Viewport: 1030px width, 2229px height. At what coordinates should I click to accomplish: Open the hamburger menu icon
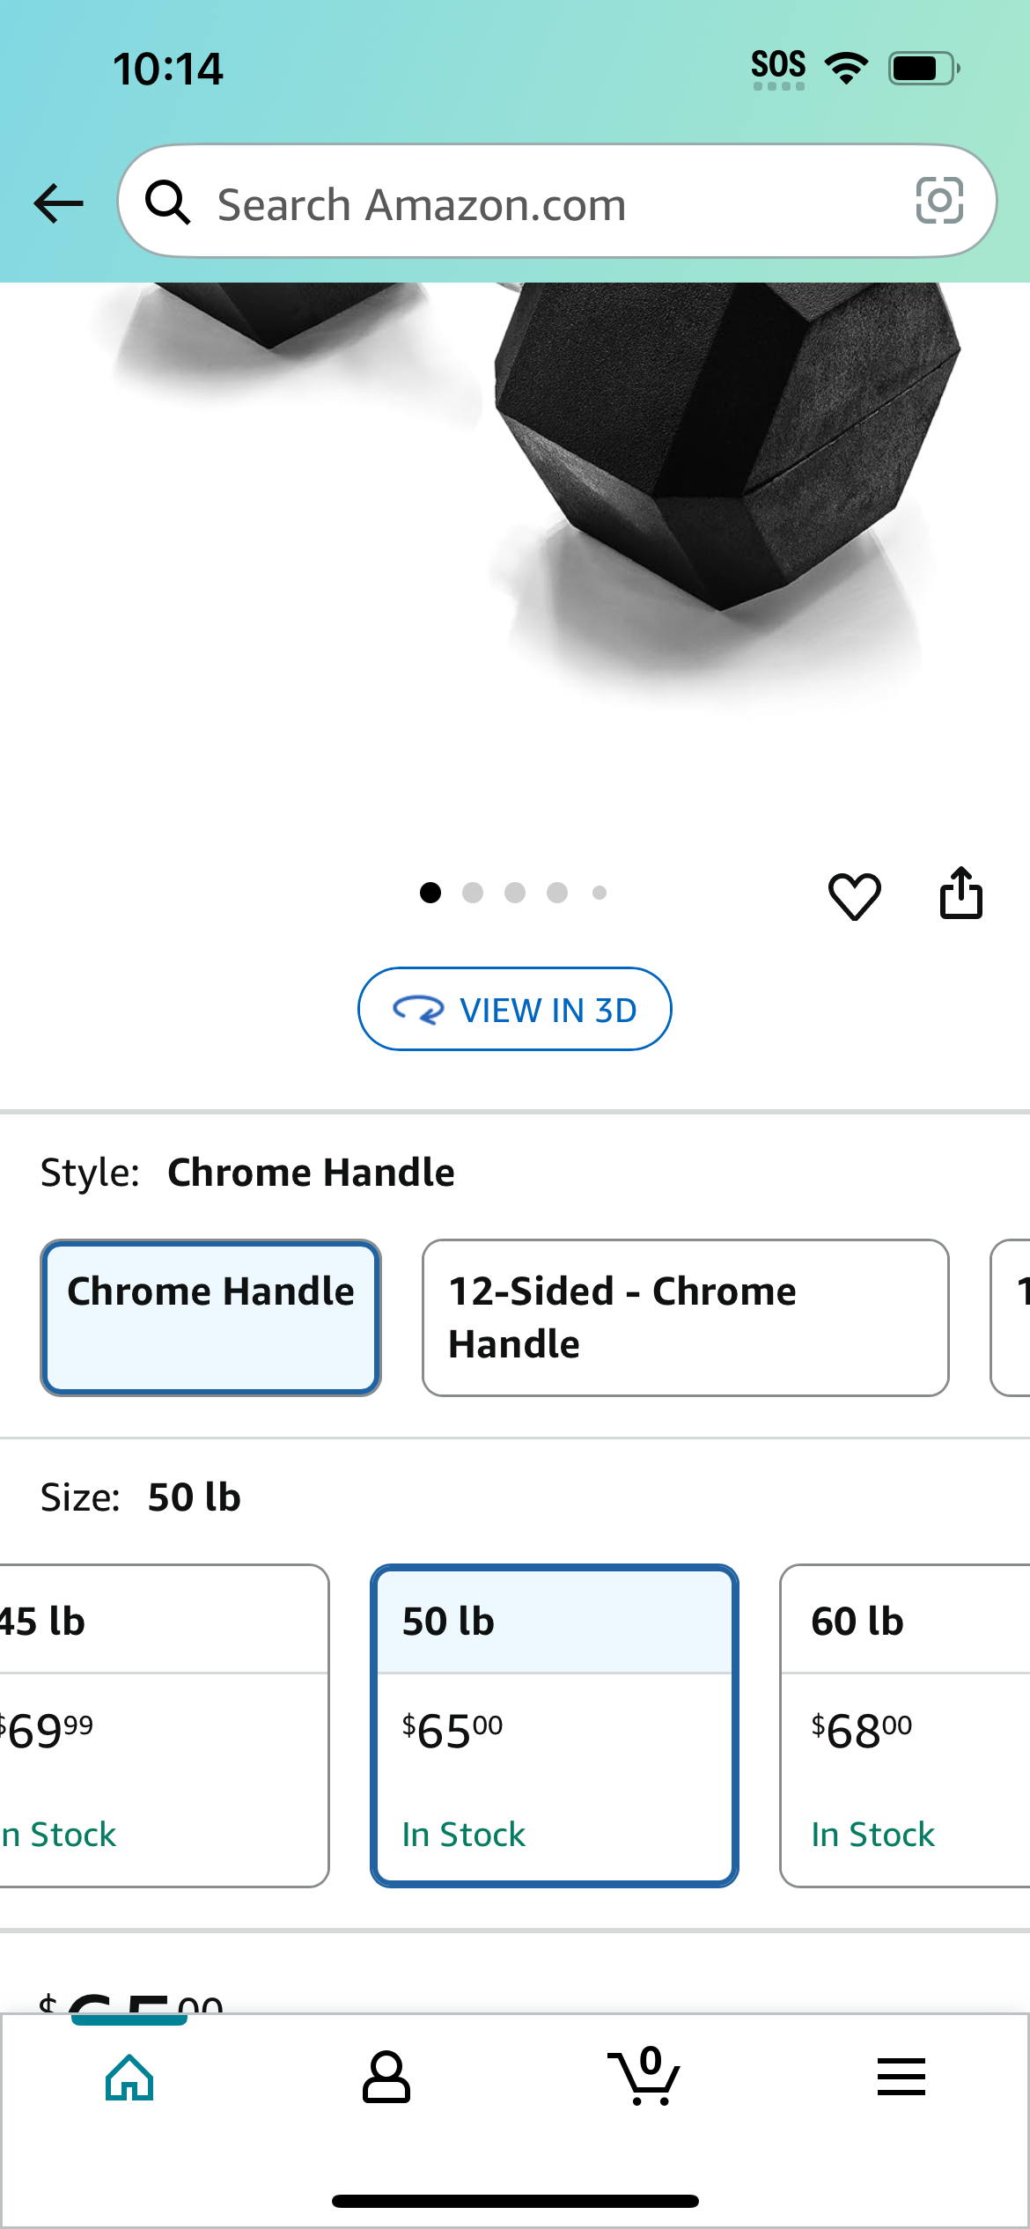coord(901,2077)
